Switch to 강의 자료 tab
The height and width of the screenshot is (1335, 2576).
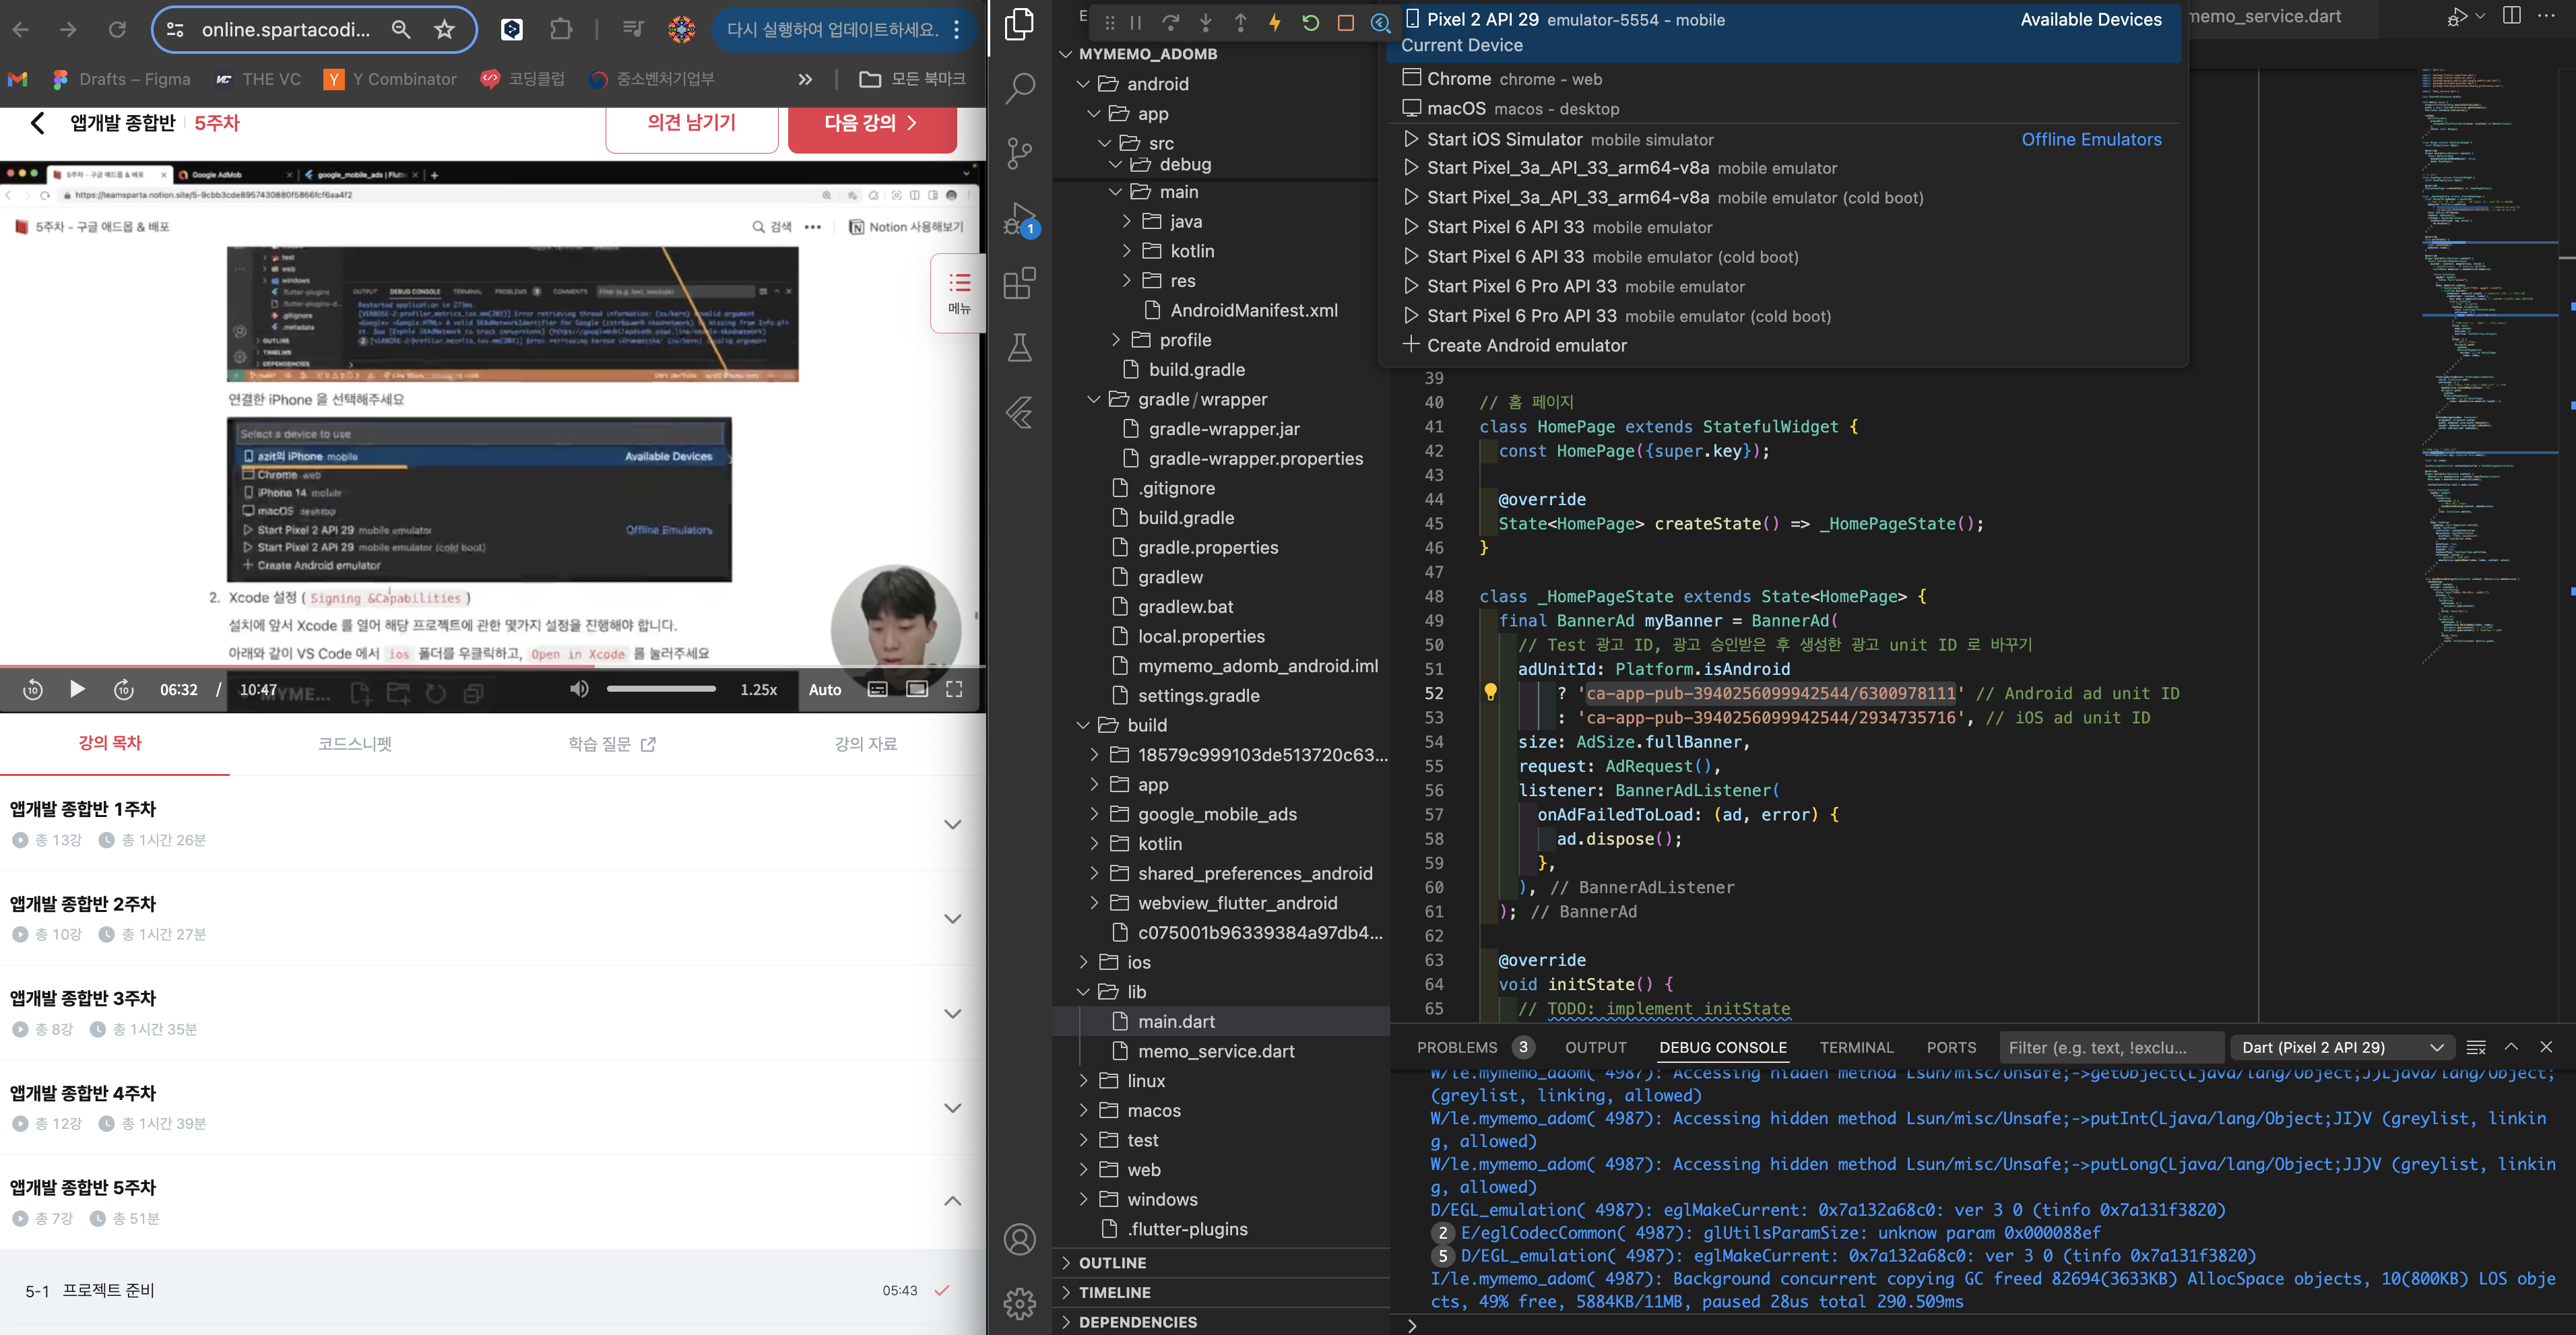[x=866, y=744]
